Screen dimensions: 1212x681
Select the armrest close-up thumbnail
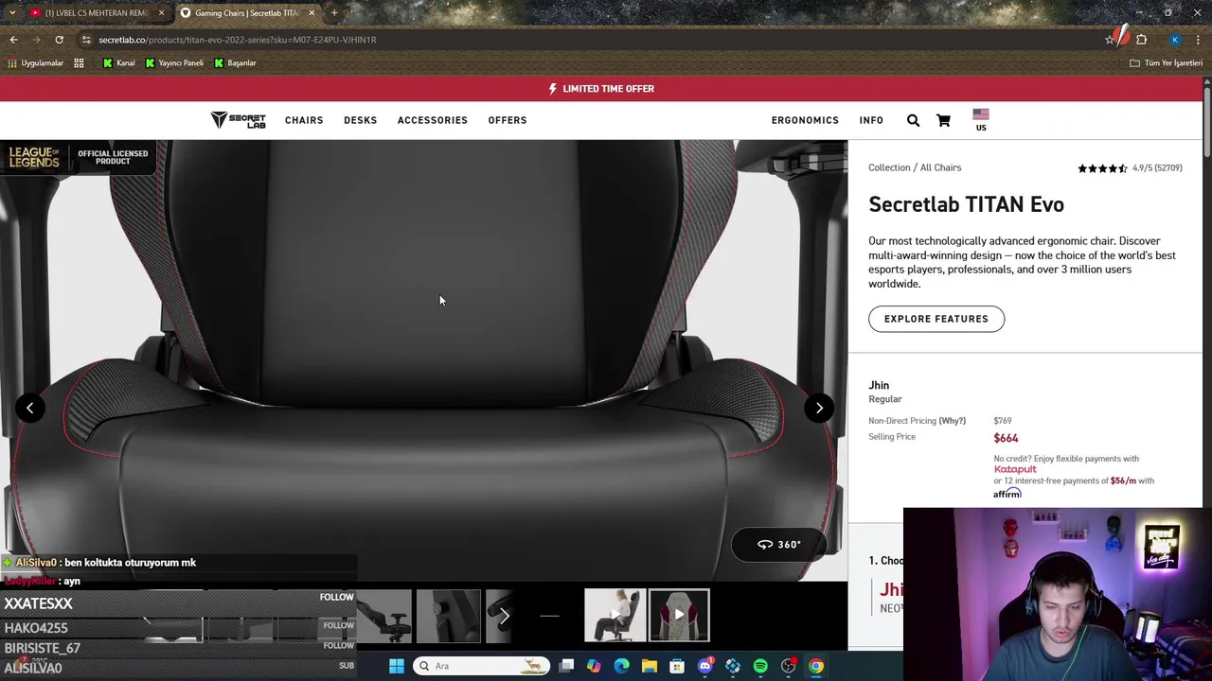(449, 615)
